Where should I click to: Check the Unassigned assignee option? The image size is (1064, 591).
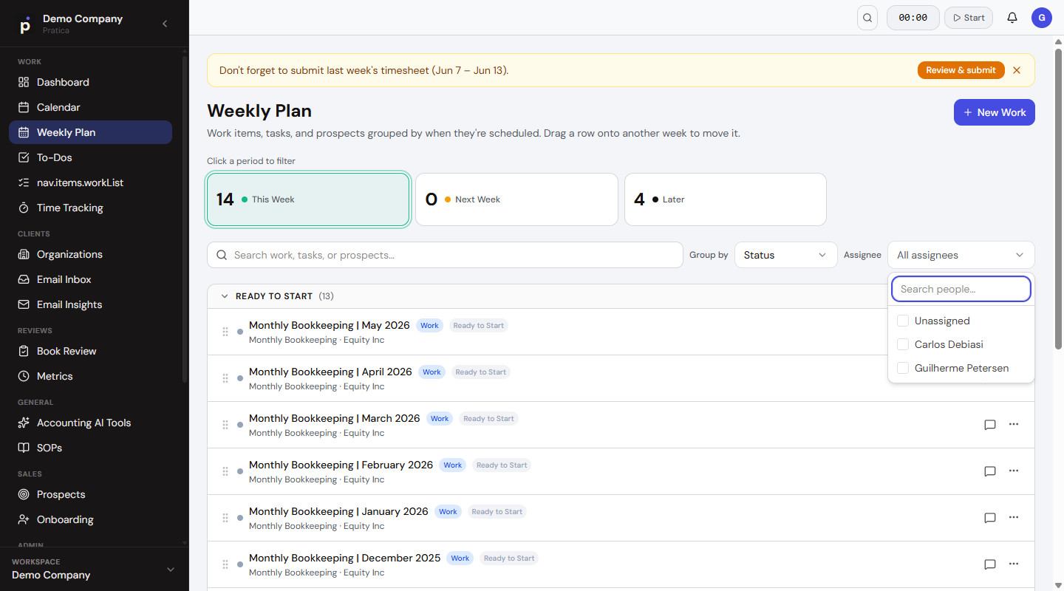903,321
